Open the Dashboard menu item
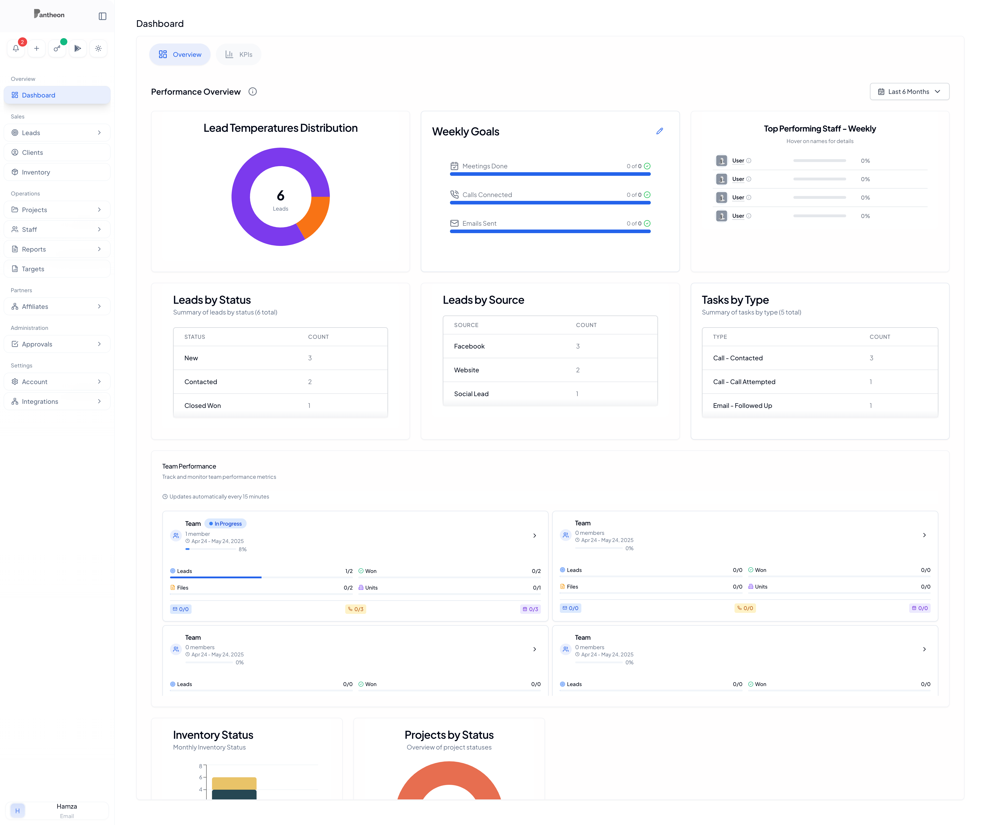The height and width of the screenshot is (825, 986). click(x=57, y=95)
